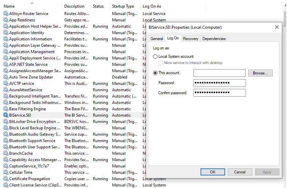The width and height of the screenshot is (287, 188).
Task: Select the Local System account radio button
Action: [155, 57]
